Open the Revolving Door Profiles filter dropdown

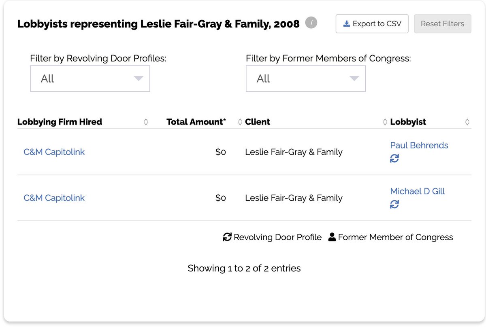[90, 78]
